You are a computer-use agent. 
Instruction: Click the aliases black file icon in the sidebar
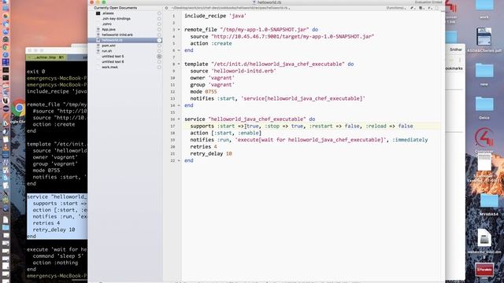98,13
